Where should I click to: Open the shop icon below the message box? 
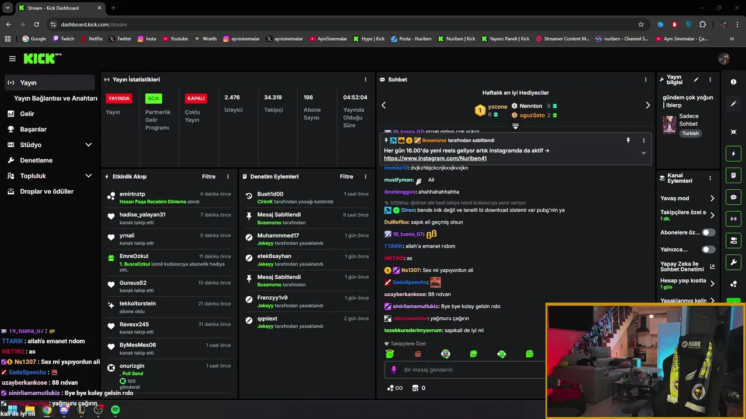[x=415, y=388]
